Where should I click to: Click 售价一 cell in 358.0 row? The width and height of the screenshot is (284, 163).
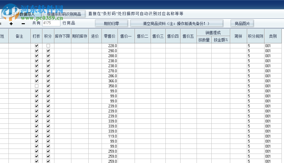pos(126,86)
